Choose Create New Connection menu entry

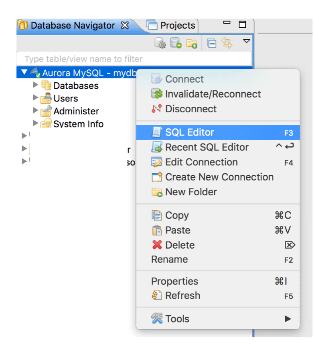point(218,177)
